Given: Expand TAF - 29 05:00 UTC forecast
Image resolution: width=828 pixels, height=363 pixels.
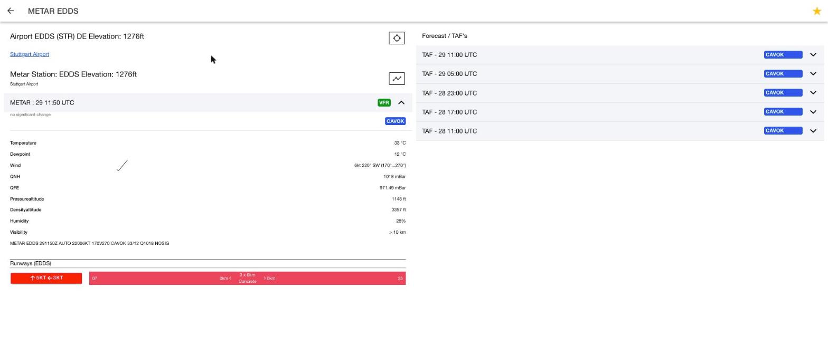Looking at the screenshot, I should click(x=813, y=74).
